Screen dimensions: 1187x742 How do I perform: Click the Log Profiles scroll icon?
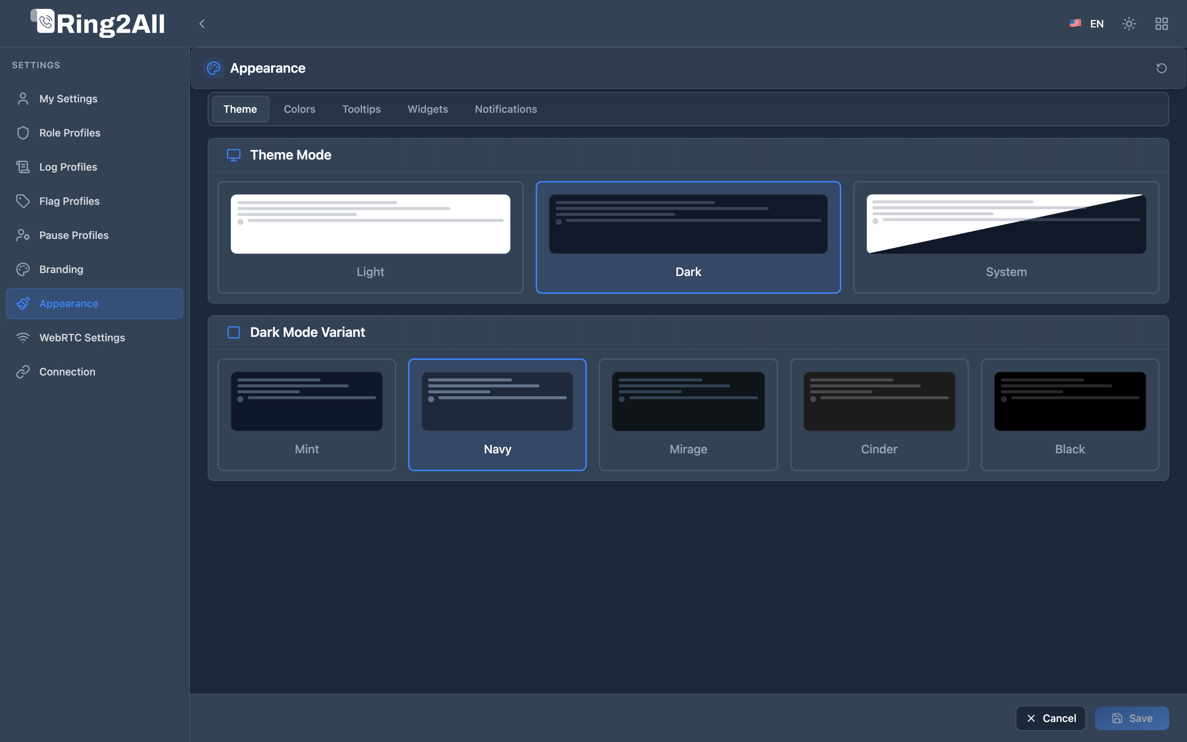coord(23,167)
